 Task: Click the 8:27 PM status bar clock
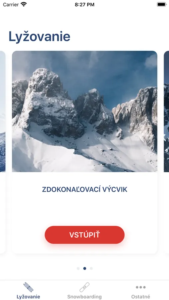click(84, 4)
